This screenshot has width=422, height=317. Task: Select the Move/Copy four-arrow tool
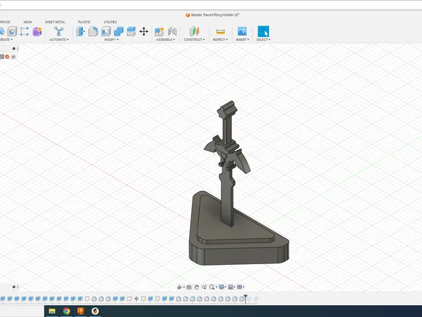click(x=144, y=32)
